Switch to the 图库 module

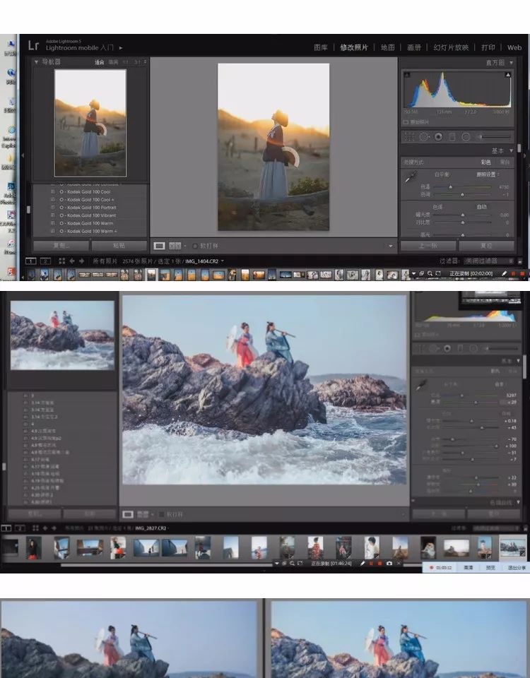321,47
